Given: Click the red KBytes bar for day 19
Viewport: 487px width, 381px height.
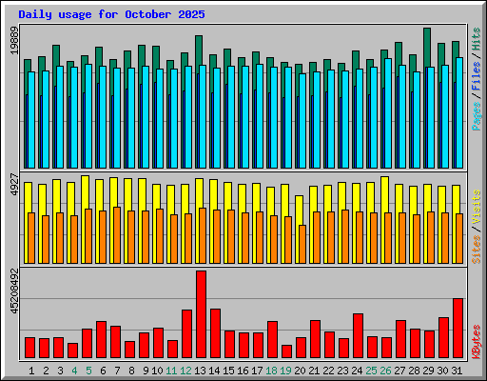Looking at the screenshot, I should pyautogui.click(x=286, y=351).
